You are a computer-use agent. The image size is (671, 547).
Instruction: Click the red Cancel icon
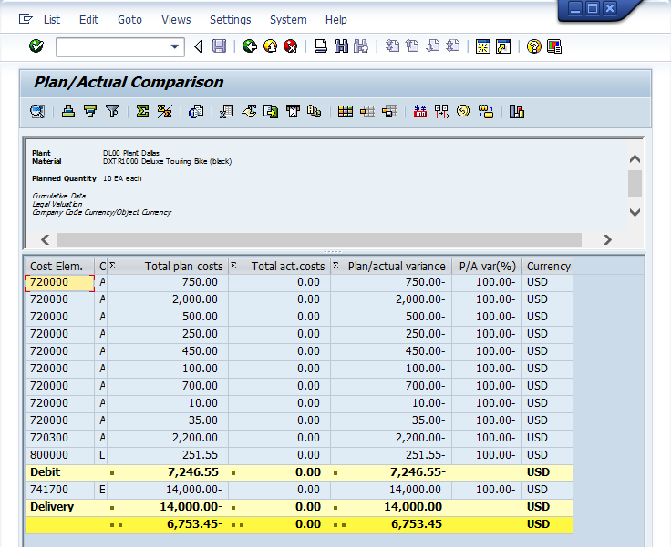point(291,46)
